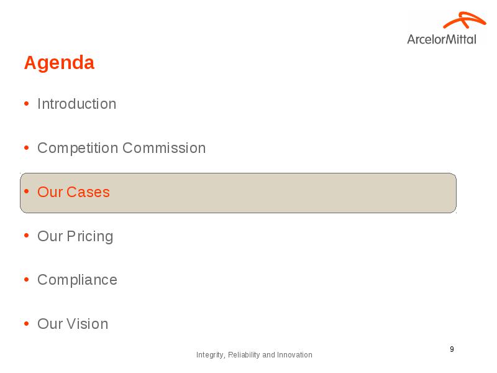Select the bullet before Competition Commission
This screenshot has width=497, height=373.
(26, 148)
